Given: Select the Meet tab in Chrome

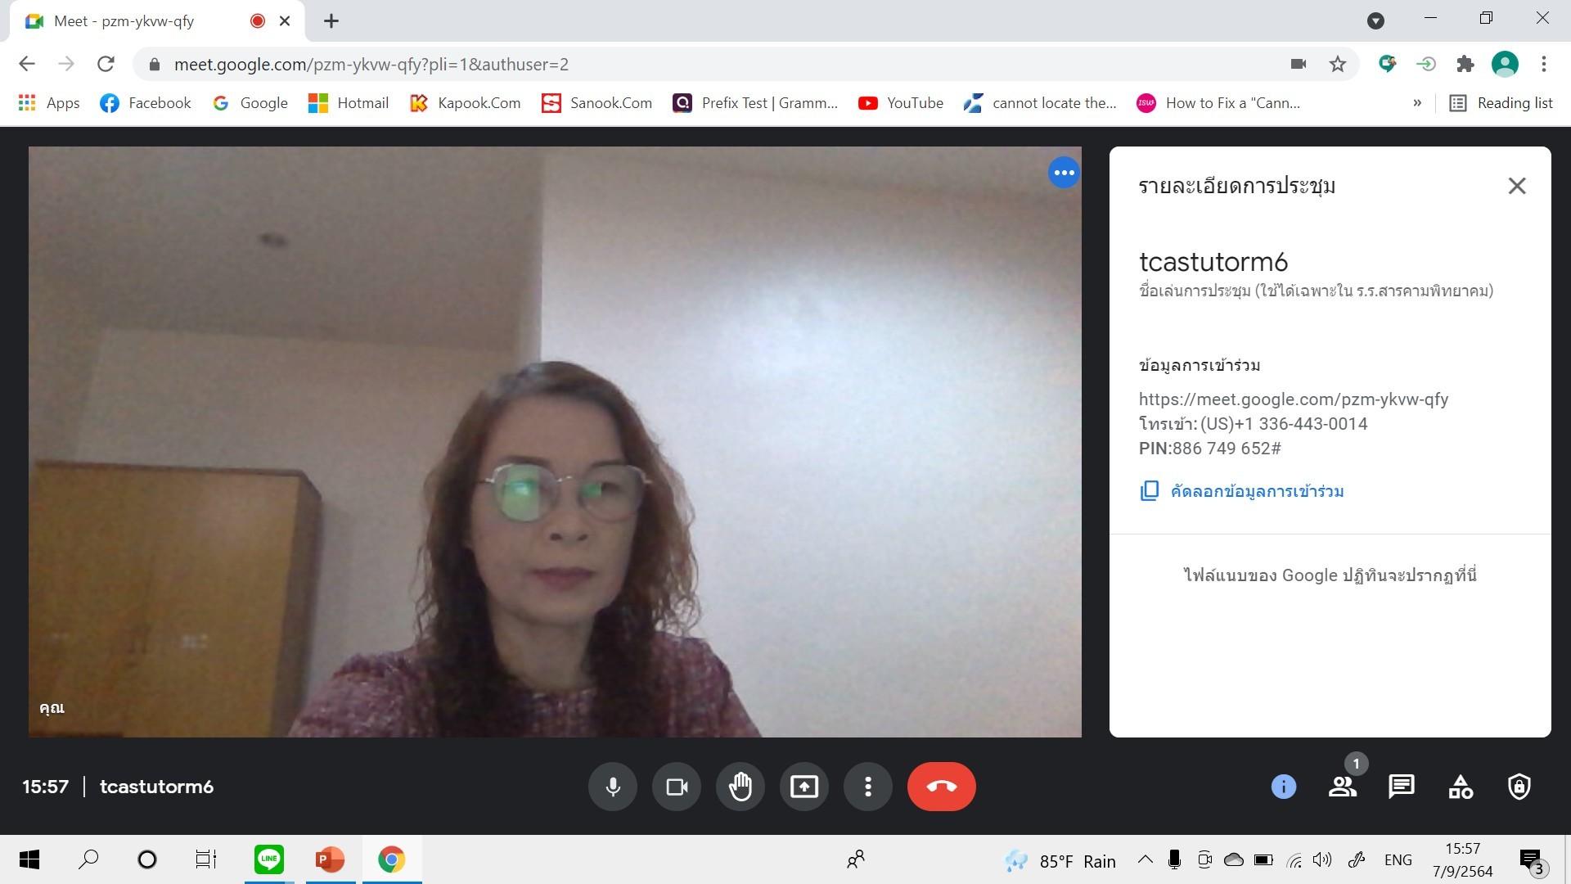Looking at the screenshot, I should 155,21.
